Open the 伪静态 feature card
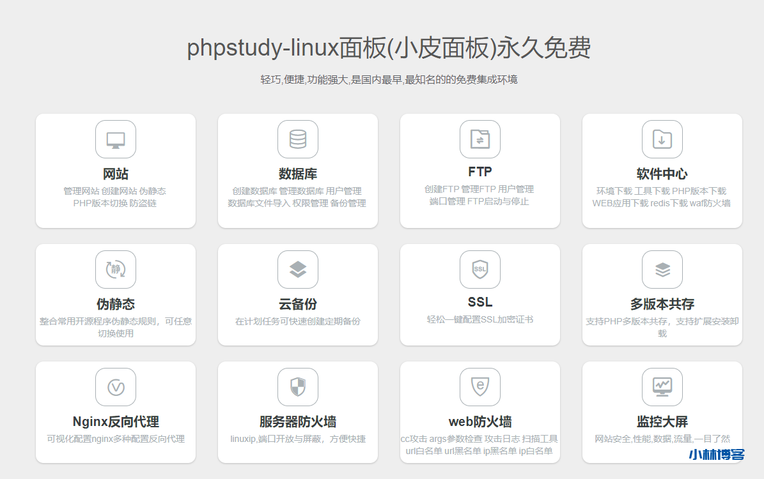The image size is (764, 479). (x=115, y=294)
